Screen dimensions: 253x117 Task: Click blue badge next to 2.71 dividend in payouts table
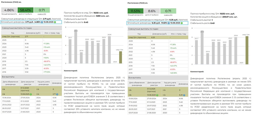point(57,94)
